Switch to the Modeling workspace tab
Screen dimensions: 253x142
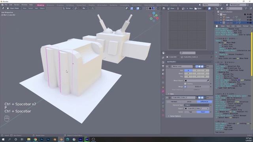click(40, 5)
